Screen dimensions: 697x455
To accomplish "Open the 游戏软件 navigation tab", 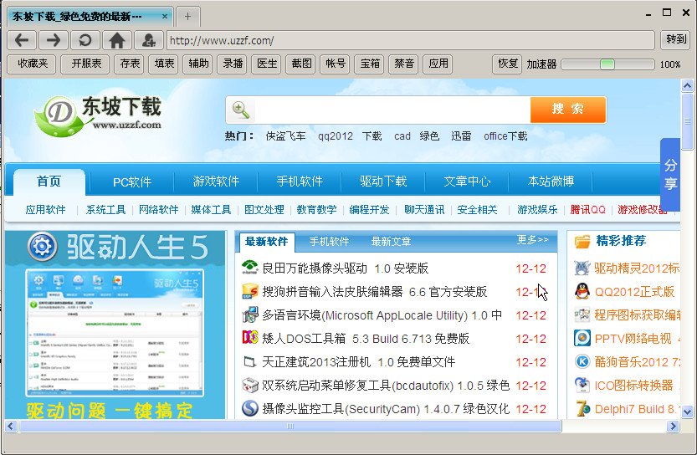I will click(x=216, y=181).
